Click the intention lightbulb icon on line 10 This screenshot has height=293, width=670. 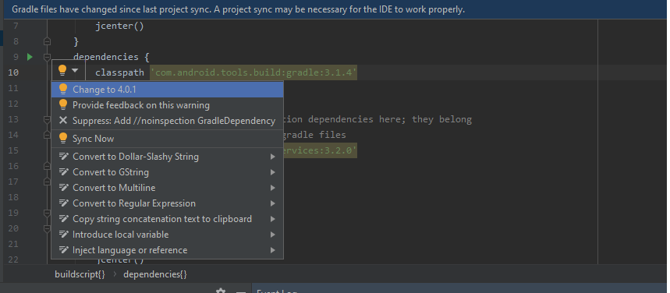click(62, 70)
